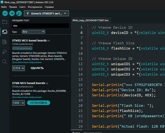Image resolution: width=165 pixels, height=133 pixels.
Task: Open the STM8 version 1.0.0 dropdown
Action: click(18, 103)
